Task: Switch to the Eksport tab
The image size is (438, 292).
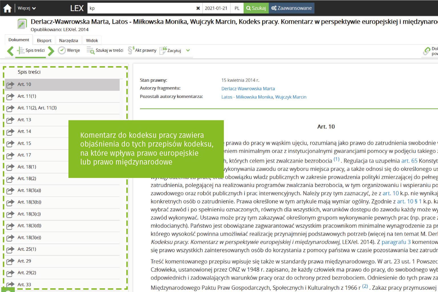Action: 44,40
